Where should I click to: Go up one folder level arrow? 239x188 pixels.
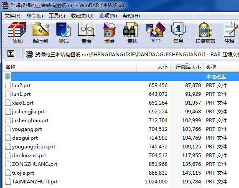[11, 53]
